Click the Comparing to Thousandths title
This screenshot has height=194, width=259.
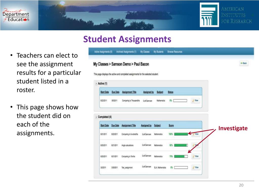[131, 101]
